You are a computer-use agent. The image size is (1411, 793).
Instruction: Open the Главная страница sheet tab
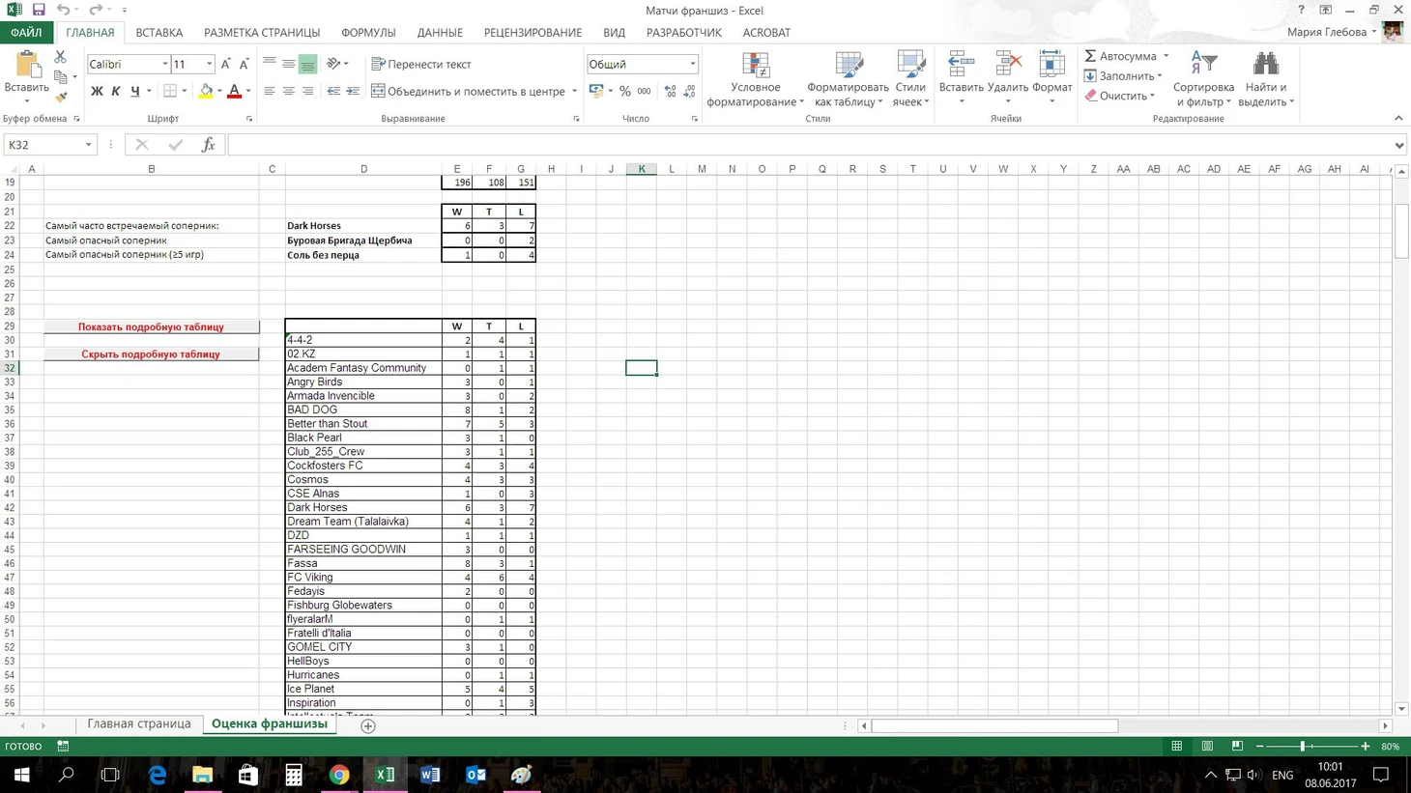[139, 723]
